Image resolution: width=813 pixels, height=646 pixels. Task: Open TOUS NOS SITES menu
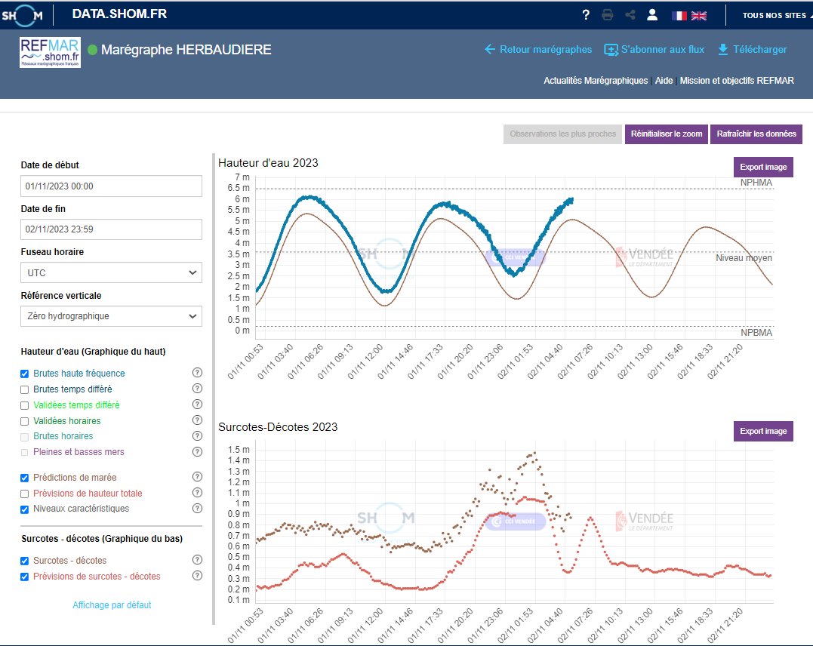pyautogui.click(x=776, y=16)
